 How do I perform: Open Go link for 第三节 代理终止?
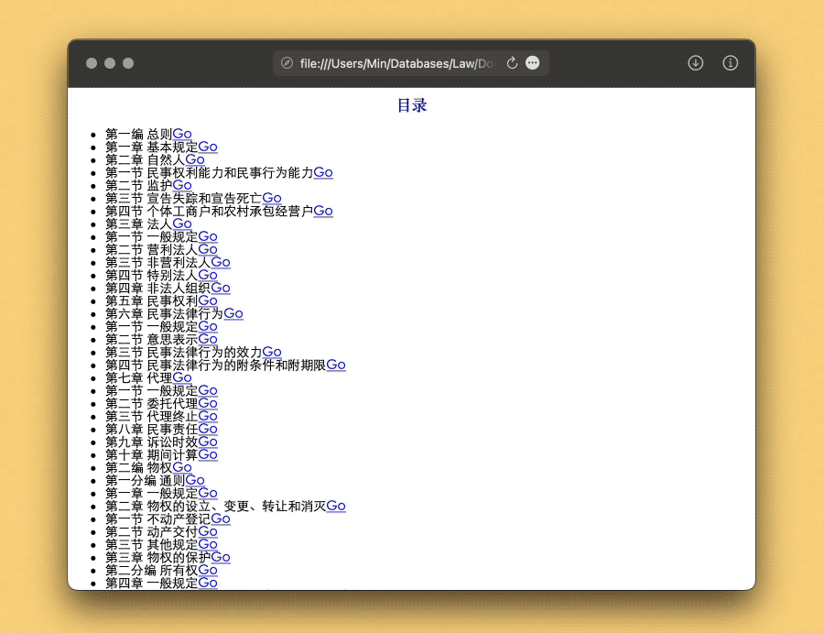(x=208, y=416)
